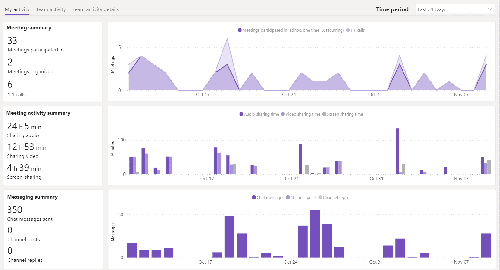Screen dimensions: 500x270
Task: Click the Channel posts legend dot
Action: click(x=288, y=198)
